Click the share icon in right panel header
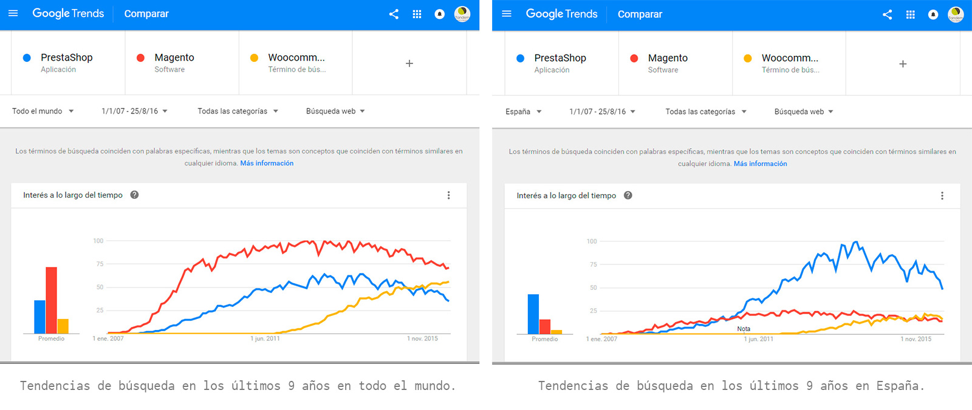This screenshot has width=972, height=410. (x=887, y=15)
